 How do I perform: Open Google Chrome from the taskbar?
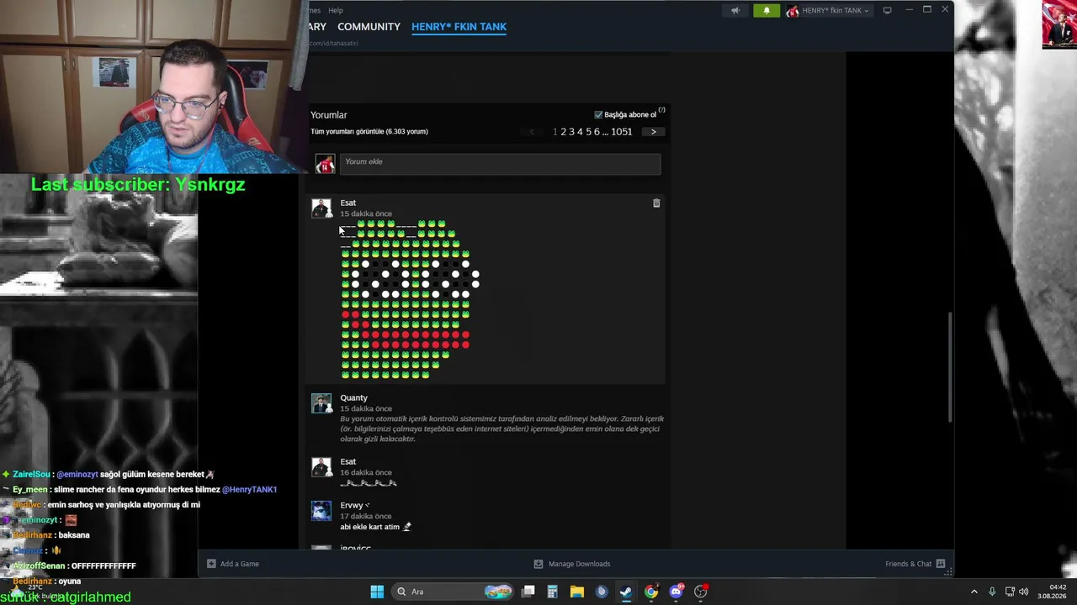(651, 592)
